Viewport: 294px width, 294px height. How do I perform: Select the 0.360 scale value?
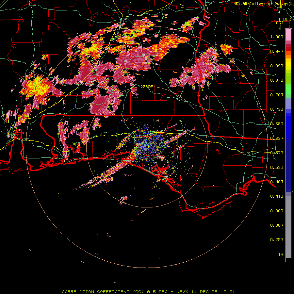click(277, 211)
